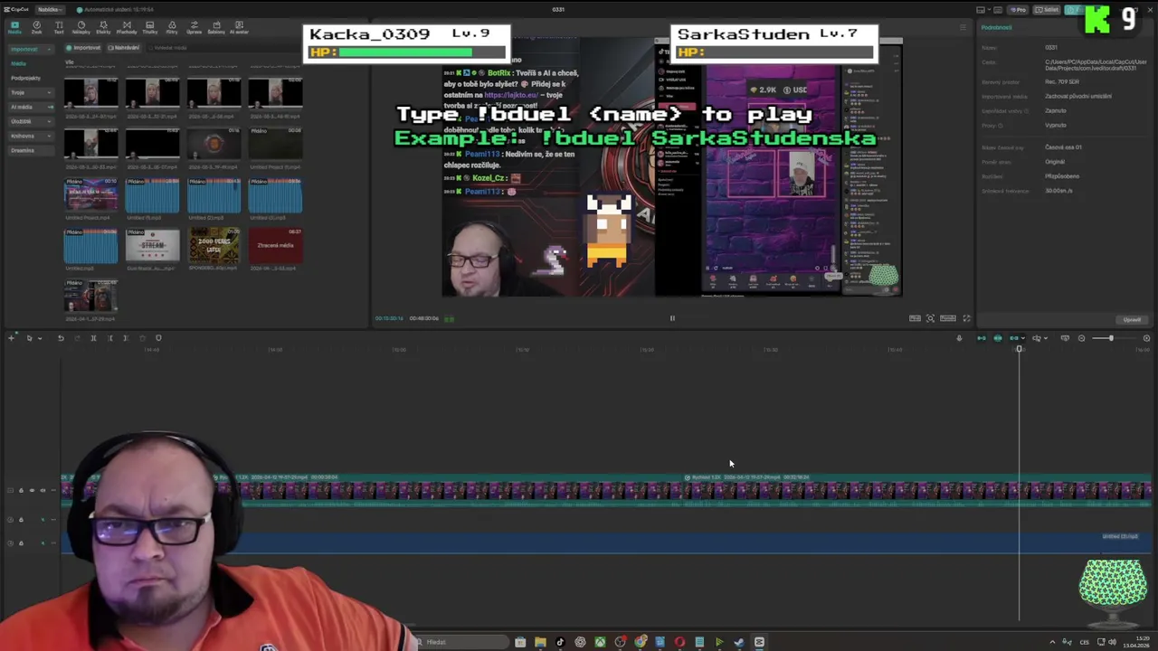Click the Nahrávání record button
1158x651 pixels.
point(124,48)
